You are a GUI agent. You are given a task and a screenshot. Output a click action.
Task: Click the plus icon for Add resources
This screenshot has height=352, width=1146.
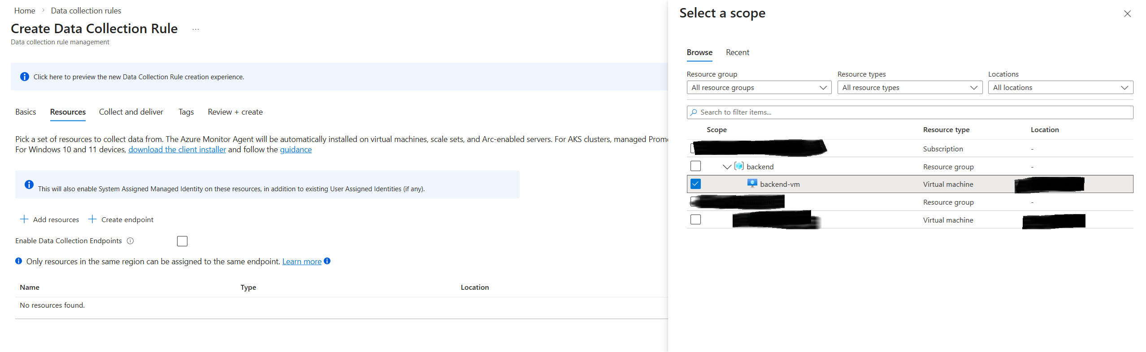pyautogui.click(x=24, y=219)
